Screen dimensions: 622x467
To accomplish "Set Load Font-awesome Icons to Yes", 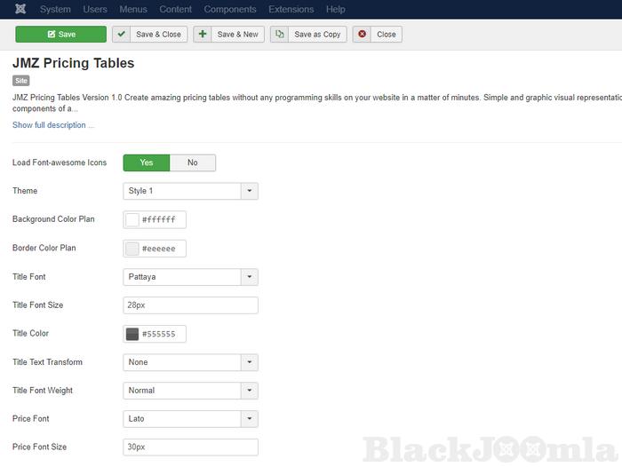I will tap(147, 162).
